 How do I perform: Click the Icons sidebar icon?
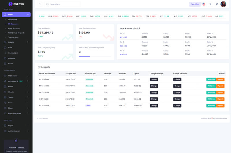coord(5,103)
